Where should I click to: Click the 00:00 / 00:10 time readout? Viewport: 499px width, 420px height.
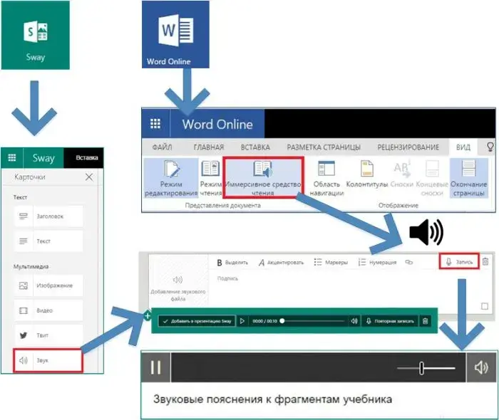(264, 321)
